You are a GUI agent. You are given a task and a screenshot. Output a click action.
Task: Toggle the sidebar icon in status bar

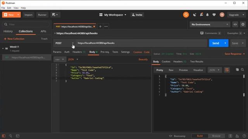3,136
